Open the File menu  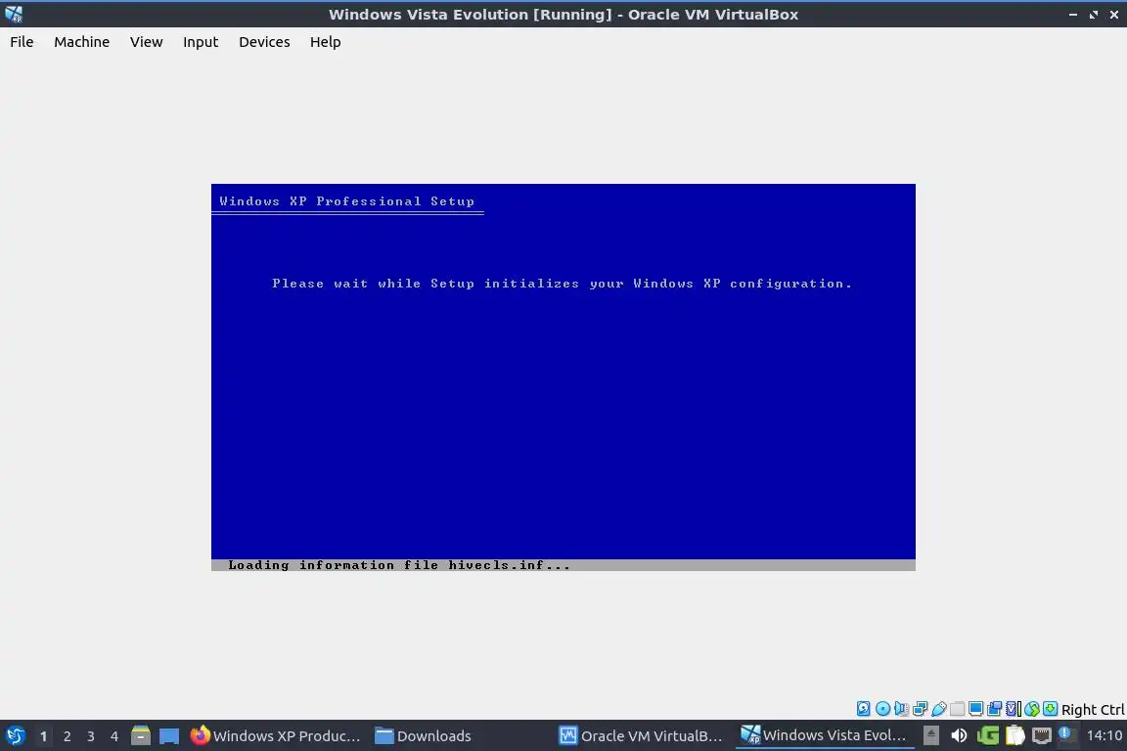(22, 42)
